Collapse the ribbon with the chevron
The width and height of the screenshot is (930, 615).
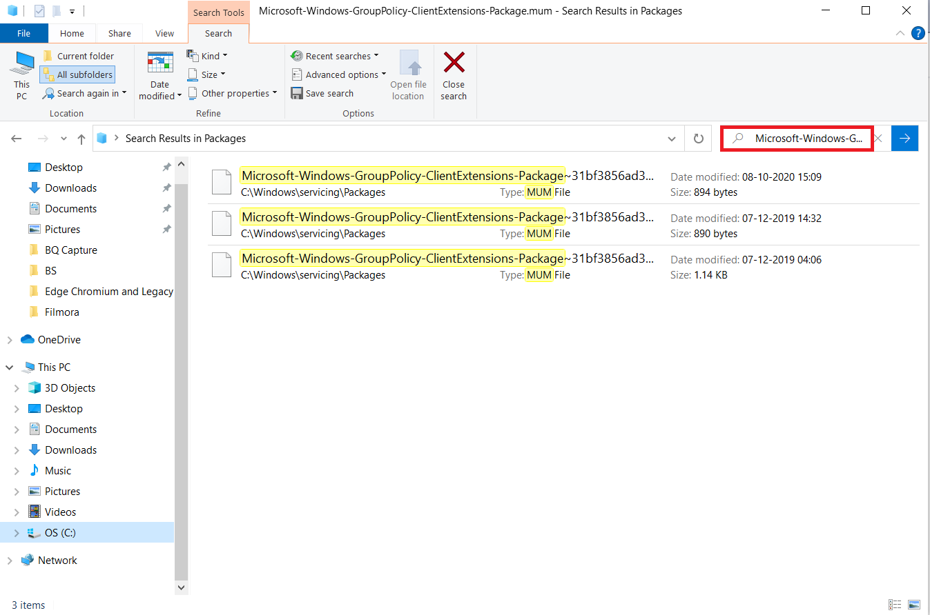pyautogui.click(x=900, y=32)
